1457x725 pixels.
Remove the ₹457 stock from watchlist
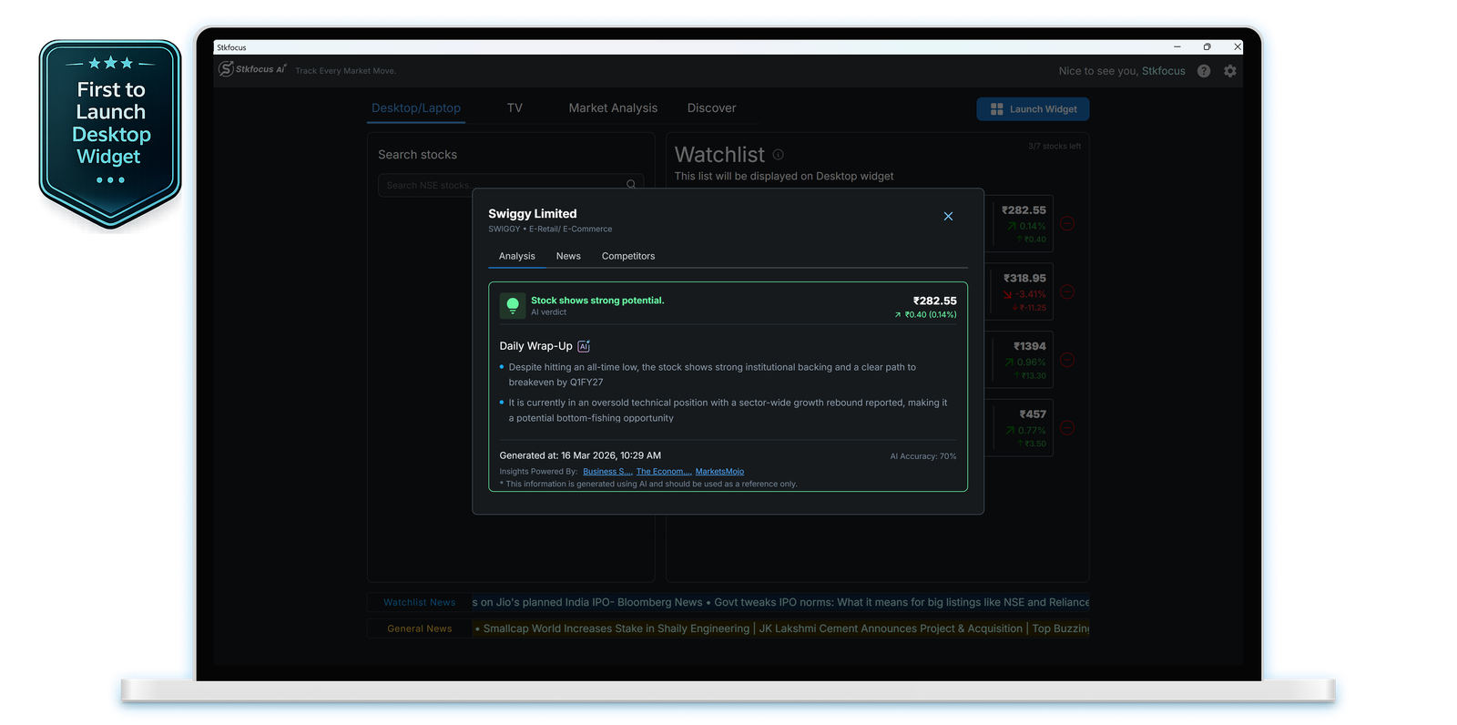tap(1067, 428)
